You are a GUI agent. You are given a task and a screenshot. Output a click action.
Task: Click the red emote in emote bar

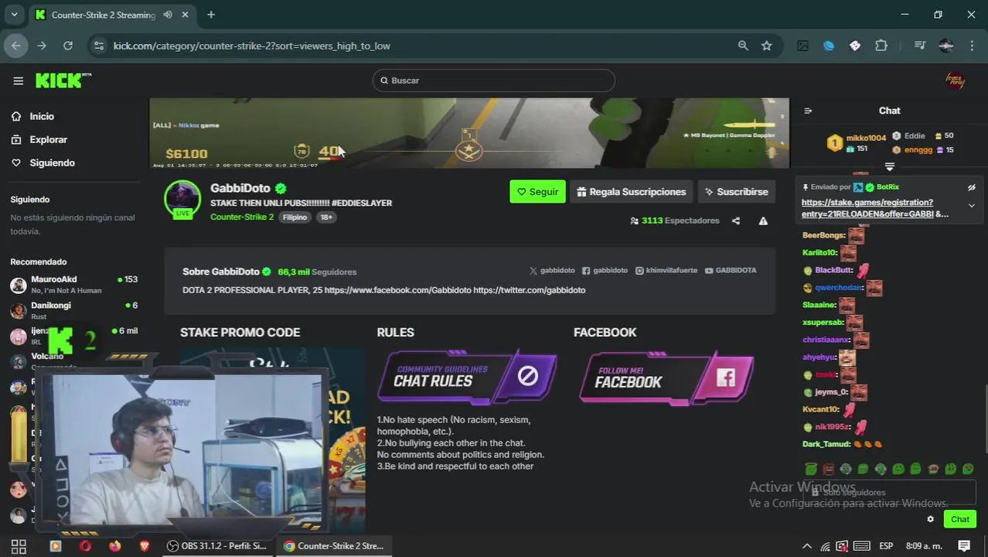(x=829, y=469)
